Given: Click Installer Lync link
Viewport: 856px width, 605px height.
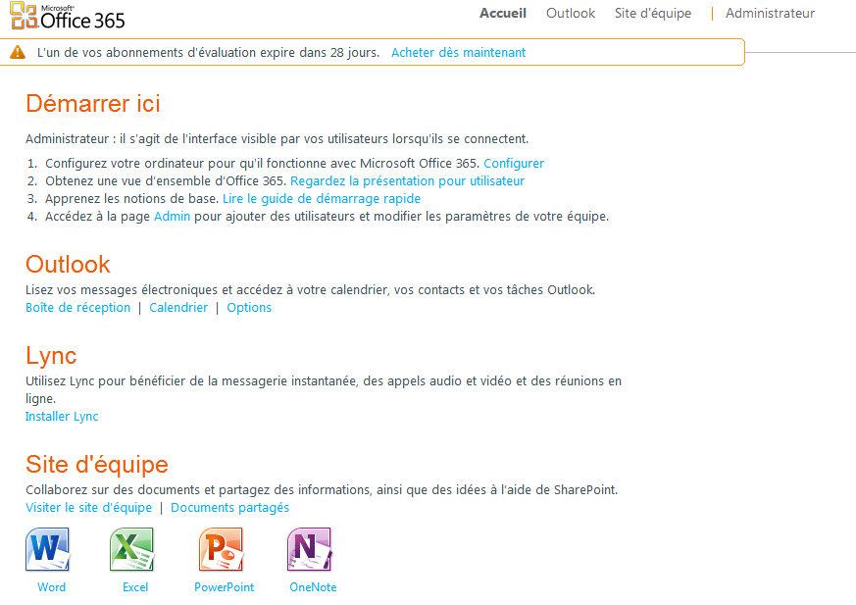Looking at the screenshot, I should [62, 416].
